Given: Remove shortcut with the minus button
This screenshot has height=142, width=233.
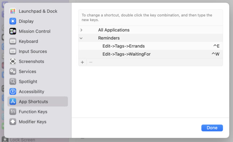Looking at the screenshot, I should click(91, 62).
